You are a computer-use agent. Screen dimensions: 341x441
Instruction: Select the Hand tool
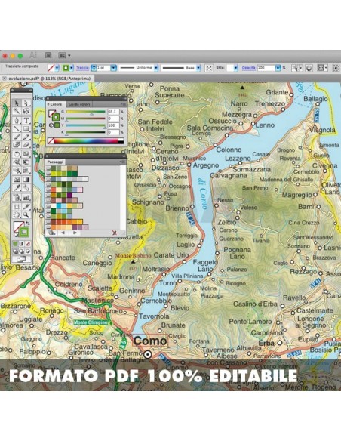[17, 215]
